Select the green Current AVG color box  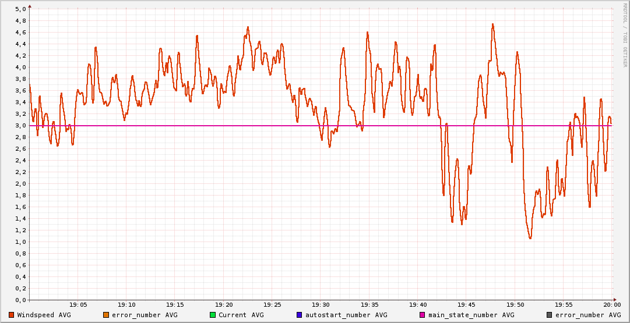tap(213, 315)
